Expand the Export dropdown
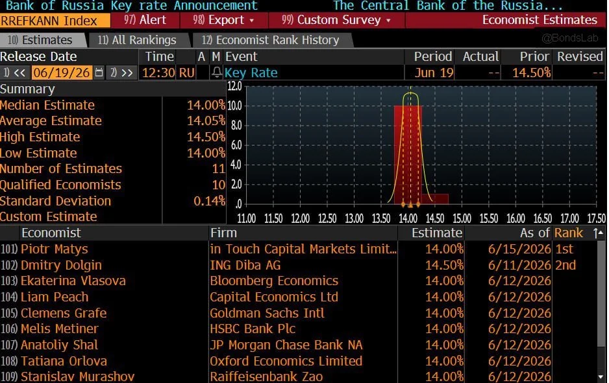The height and width of the screenshot is (383, 609). (x=224, y=20)
